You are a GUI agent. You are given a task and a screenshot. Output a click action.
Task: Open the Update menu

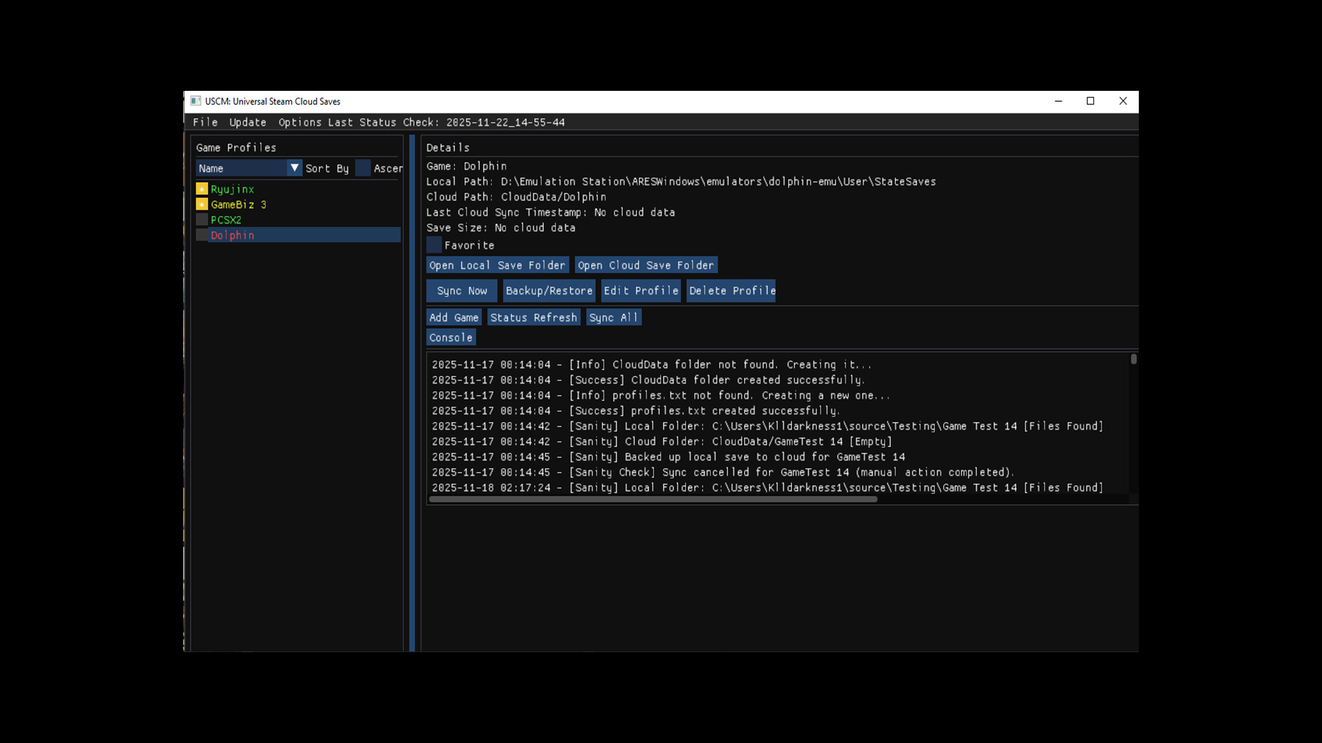coord(247,122)
